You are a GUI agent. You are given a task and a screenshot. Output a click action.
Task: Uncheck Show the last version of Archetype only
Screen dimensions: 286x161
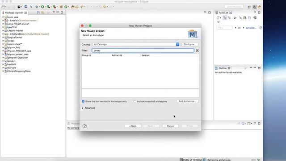83,102
